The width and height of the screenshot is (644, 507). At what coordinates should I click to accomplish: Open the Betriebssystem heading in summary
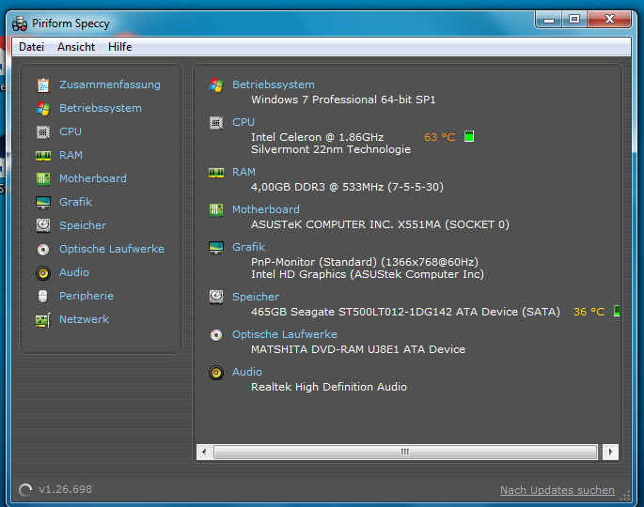coord(273,84)
